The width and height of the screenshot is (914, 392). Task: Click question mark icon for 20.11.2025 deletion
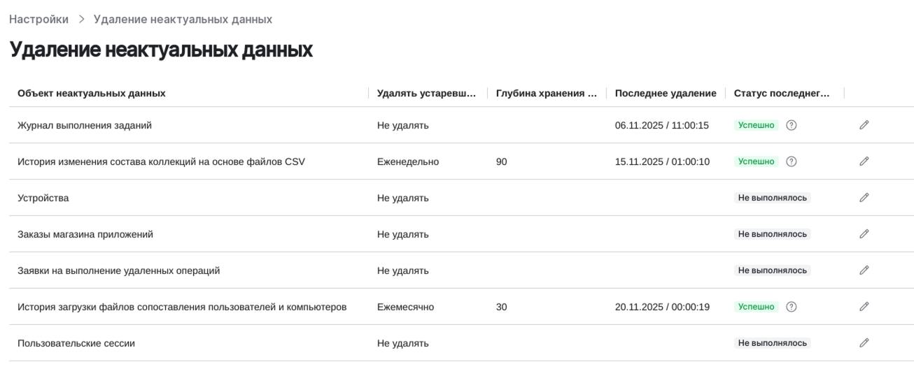point(792,307)
